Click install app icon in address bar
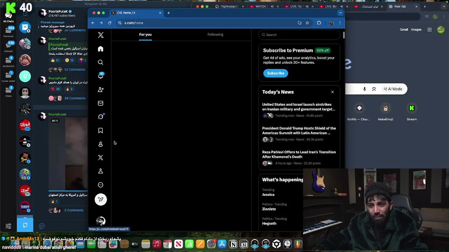This screenshot has height=252, width=449. pos(300,23)
